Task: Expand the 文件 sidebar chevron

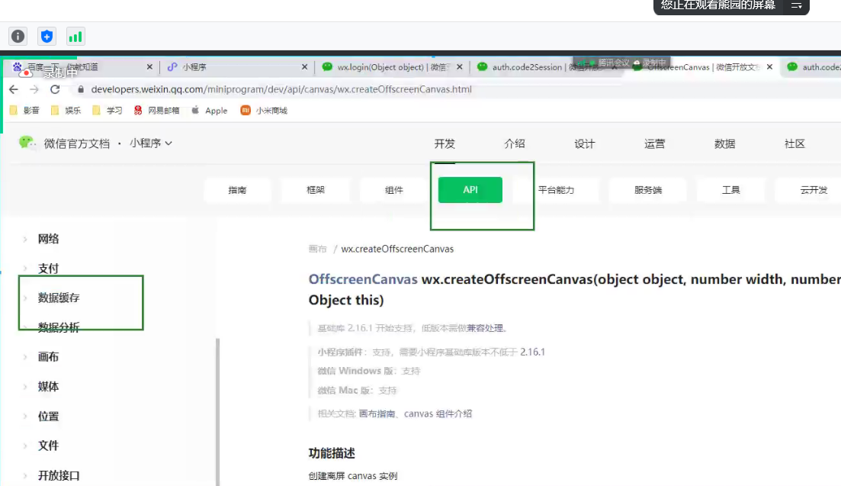Action: (x=25, y=446)
